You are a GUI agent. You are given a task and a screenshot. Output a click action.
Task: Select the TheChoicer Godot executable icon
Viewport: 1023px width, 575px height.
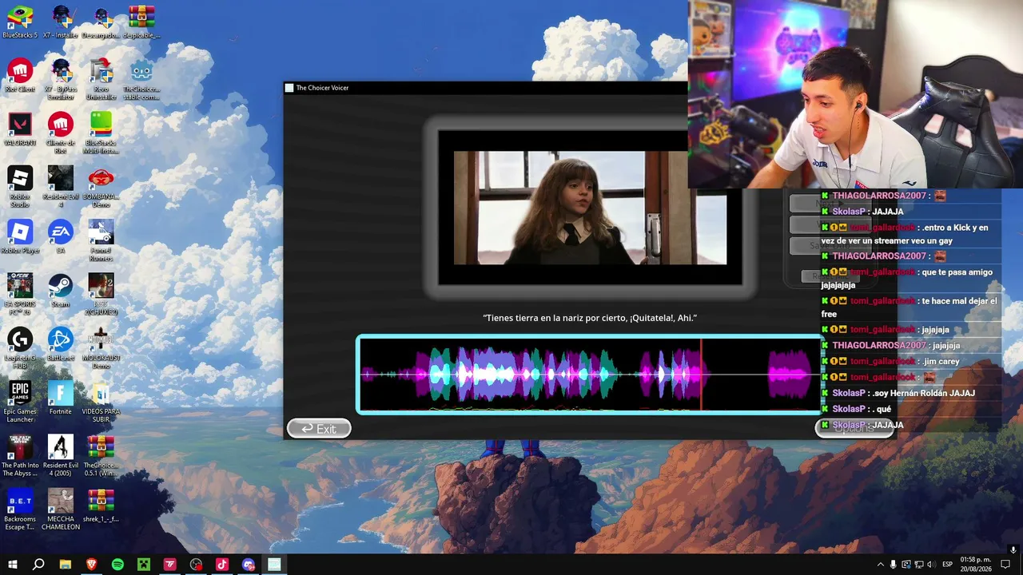141,80
